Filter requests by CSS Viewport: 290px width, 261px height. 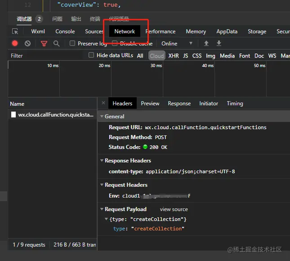coord(197,56)
